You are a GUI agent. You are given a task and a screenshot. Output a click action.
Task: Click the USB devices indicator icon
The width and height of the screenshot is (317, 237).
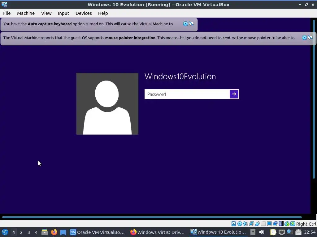tap(257, 224)
